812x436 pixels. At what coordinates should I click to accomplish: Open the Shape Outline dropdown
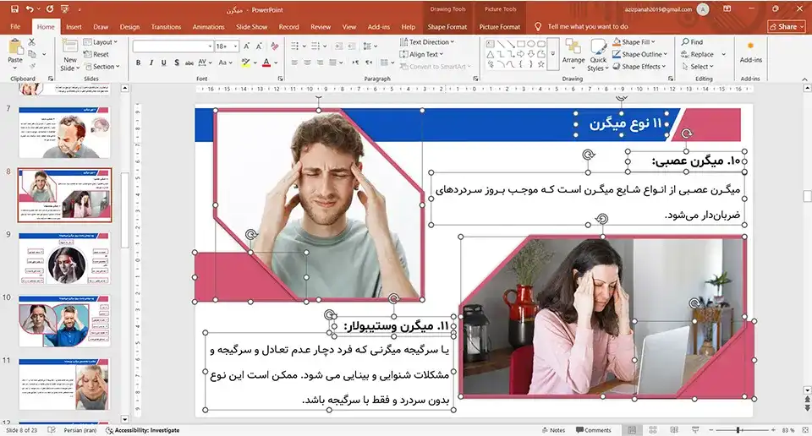click(x=640, y=54)
